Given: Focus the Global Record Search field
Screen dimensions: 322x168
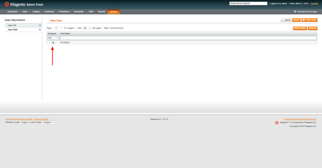Looking at the screenshot, I should pyautogui.click(x=248, y=4).
